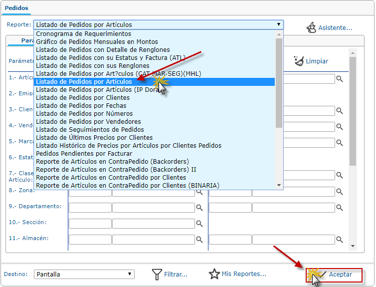Choose Listado Histórico de Precios por Artículos
This screenshot has width=376, height=287.
coord(155,146)
